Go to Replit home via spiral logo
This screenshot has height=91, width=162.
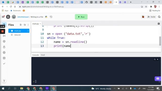click(8, 17)
